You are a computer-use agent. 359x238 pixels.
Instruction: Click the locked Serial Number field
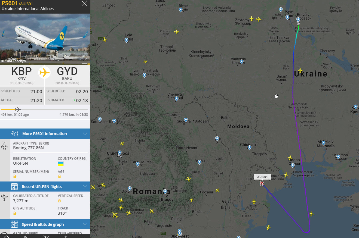click(x=15, y=176)
